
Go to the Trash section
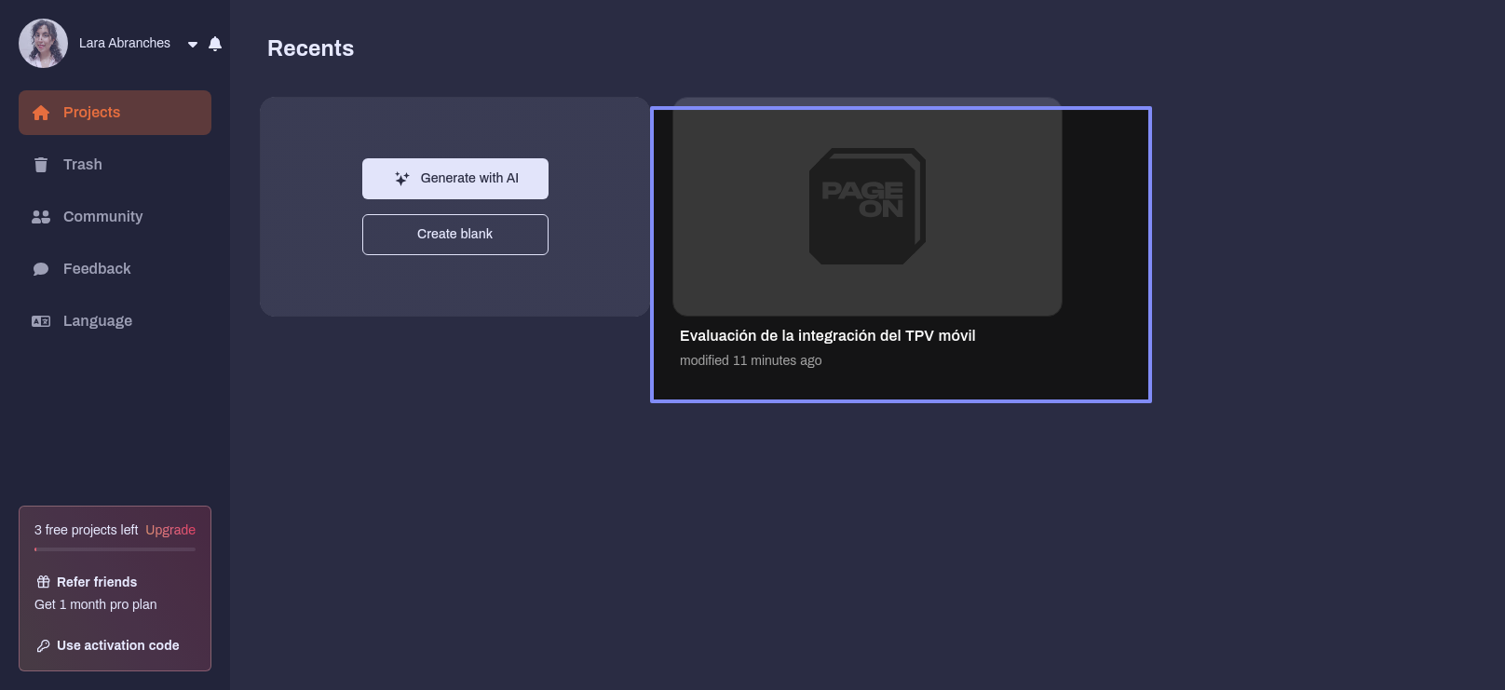click(x=83, y=165)
